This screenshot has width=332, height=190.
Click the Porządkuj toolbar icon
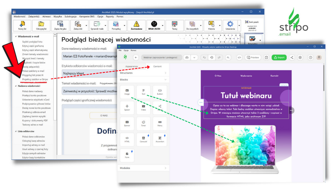click(x=116, y=26)
